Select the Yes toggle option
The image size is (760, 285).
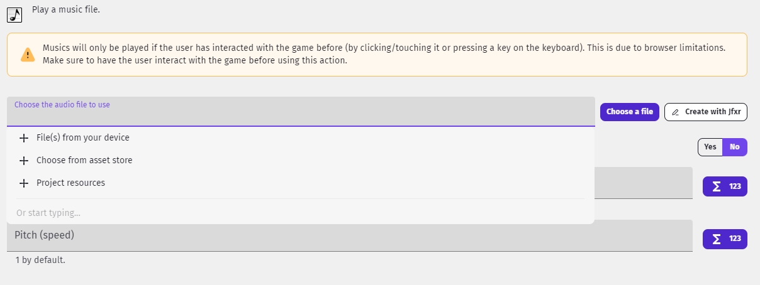pos(710,147)
